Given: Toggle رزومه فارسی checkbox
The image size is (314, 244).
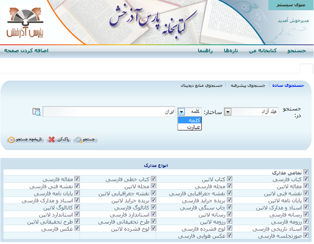Looking at the screenshot, I should pos(306,221).
